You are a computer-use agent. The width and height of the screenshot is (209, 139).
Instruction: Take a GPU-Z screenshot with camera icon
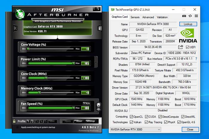point(184,16)
